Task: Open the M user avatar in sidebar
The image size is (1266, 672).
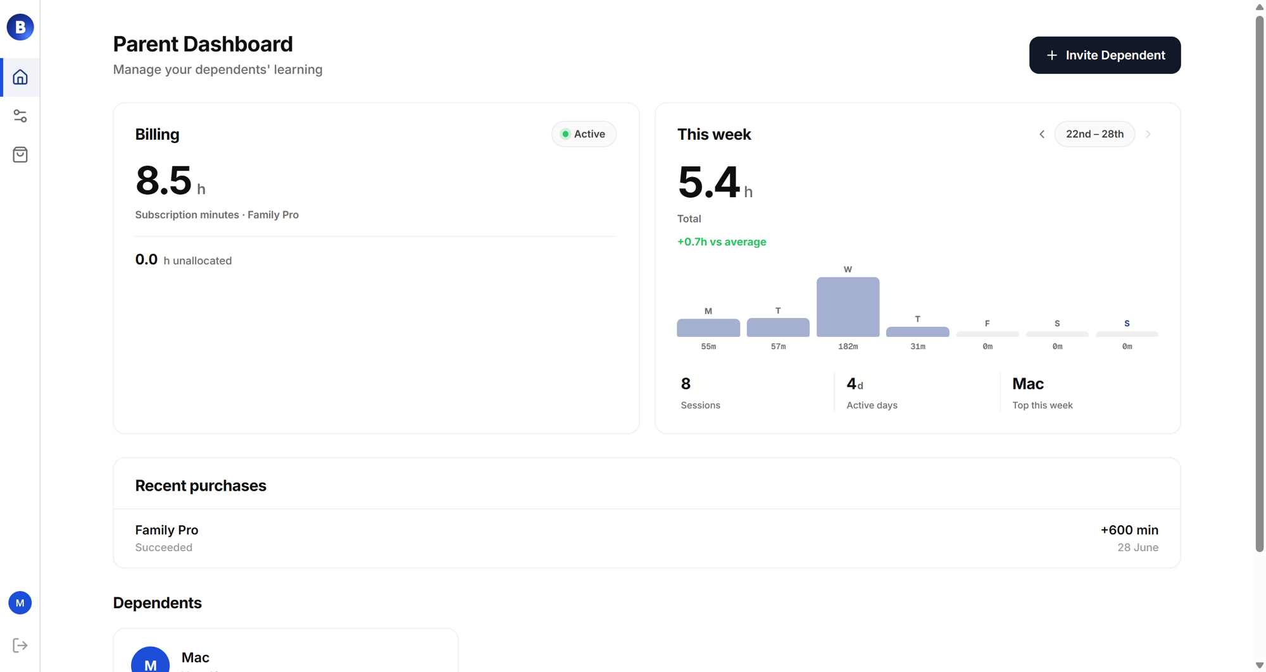Action: [20, 603]
